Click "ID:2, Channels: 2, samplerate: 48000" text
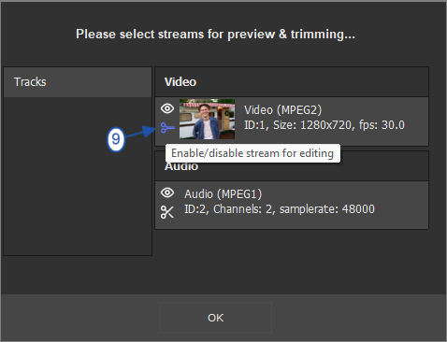 click(280, 209)
